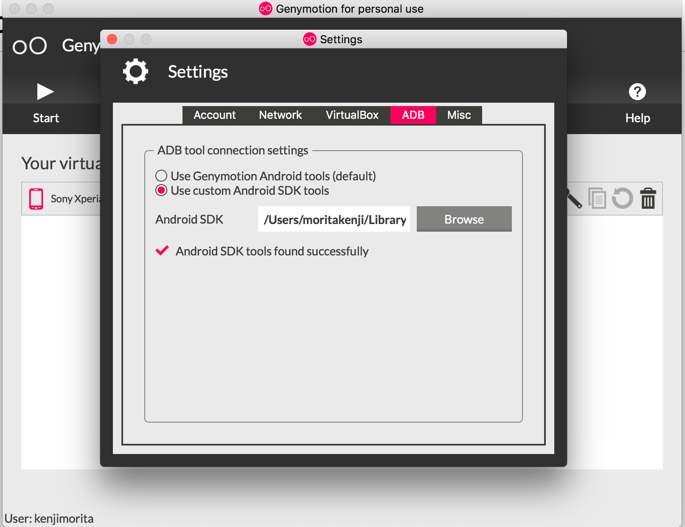Screen dimensions: 685x527
Task: Click the Genymotion logo in main window
Action: pos(30,46)
